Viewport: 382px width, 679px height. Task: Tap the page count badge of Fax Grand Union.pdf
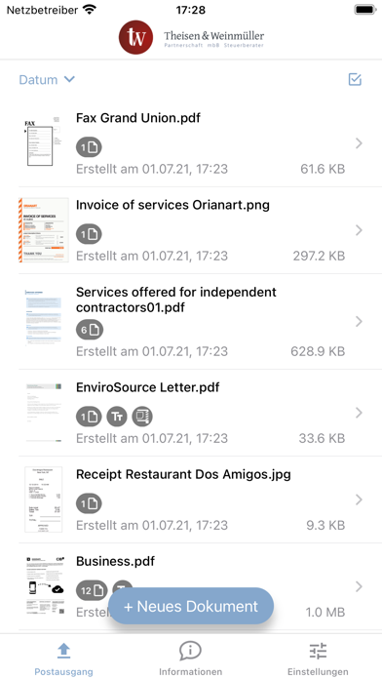click(89, 147)
